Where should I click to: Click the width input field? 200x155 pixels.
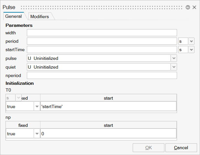(x=102, y=33)
